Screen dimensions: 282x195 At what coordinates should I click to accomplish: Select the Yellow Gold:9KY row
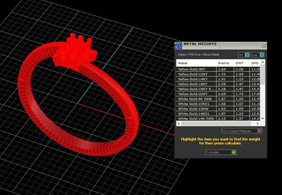coord(218,69)
